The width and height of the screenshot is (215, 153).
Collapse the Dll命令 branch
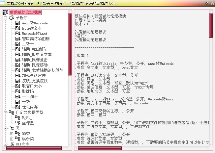click(5, 144)
